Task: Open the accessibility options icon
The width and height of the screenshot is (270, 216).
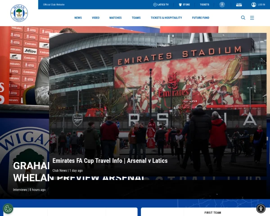Action: (x=261, y=209)
